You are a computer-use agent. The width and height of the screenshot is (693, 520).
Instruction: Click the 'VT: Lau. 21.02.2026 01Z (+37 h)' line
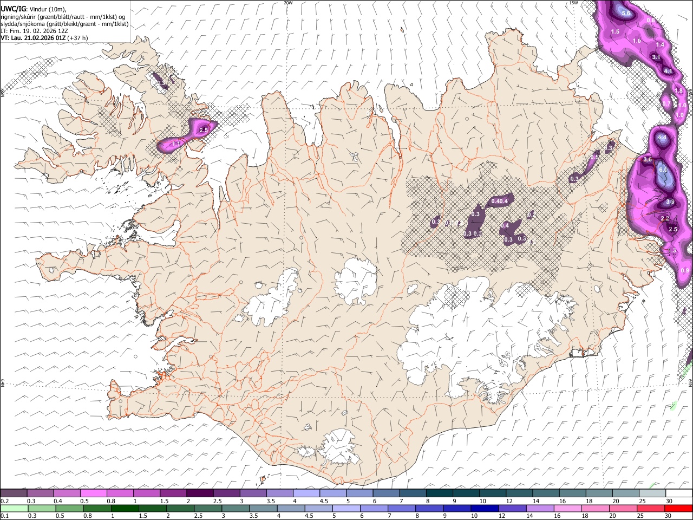[44, 38]
